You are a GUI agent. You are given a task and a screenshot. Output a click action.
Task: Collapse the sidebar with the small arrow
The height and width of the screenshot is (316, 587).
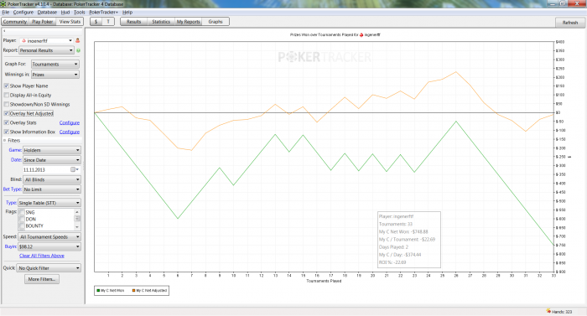pyautogui.click(x=4, y=31)
